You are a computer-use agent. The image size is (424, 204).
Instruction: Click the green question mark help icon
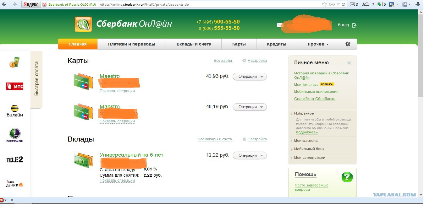pyautogui.click(x=347, y=177)
